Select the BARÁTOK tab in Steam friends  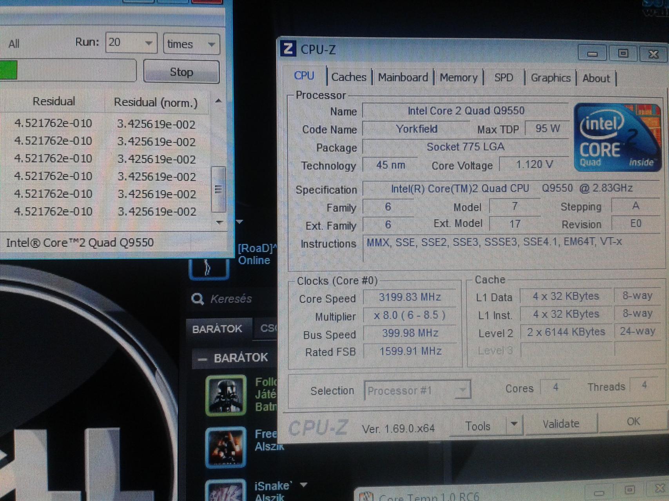point(217,329)
